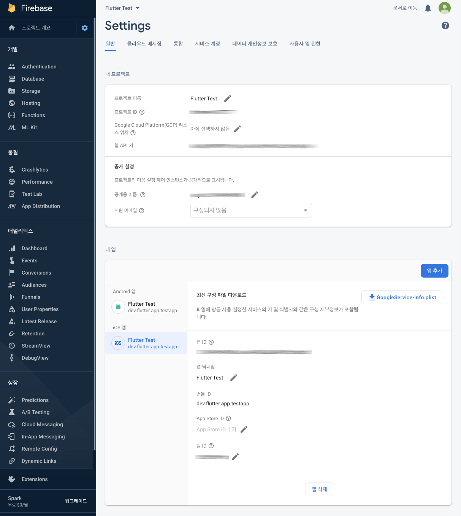This screenshot has width=461, height=516.
Task: Go to docs via 문서로 이동
Action: (405, 8)
